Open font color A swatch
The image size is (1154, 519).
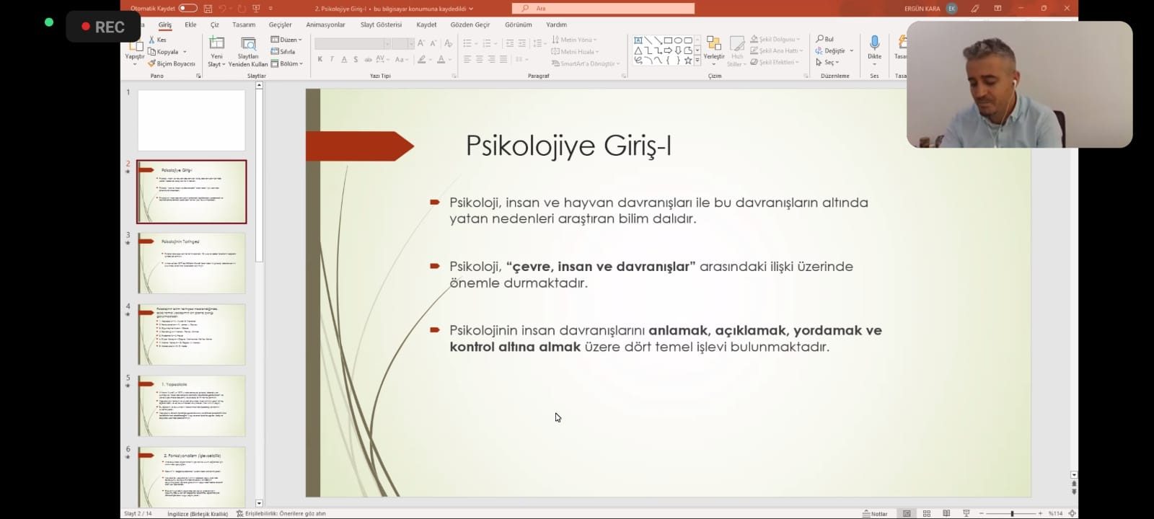(441, 60)
